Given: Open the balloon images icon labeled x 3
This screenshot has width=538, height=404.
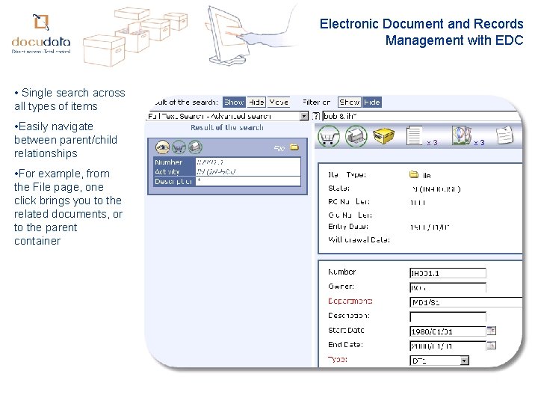Looking at the screenshot, I should (461, 135).
